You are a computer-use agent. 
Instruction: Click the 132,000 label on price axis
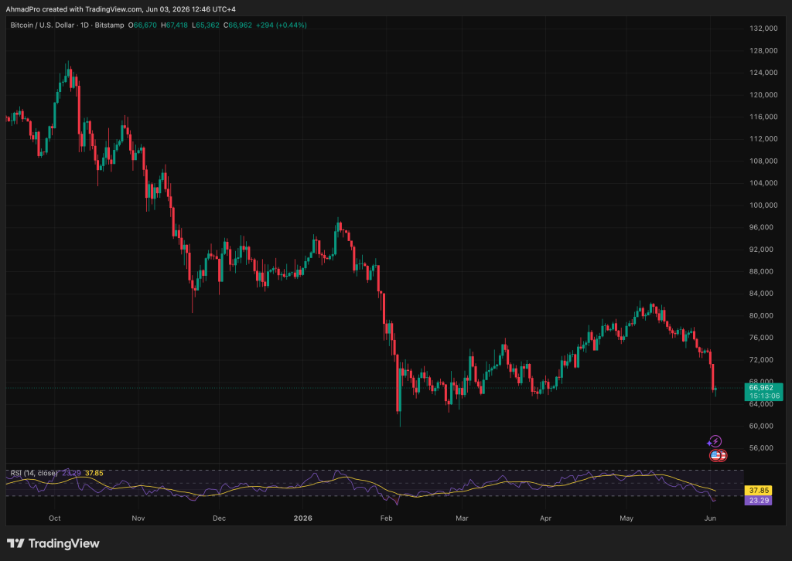763,29
